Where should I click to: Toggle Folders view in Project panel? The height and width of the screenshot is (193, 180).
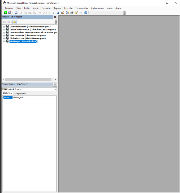[x=14, y=22]
